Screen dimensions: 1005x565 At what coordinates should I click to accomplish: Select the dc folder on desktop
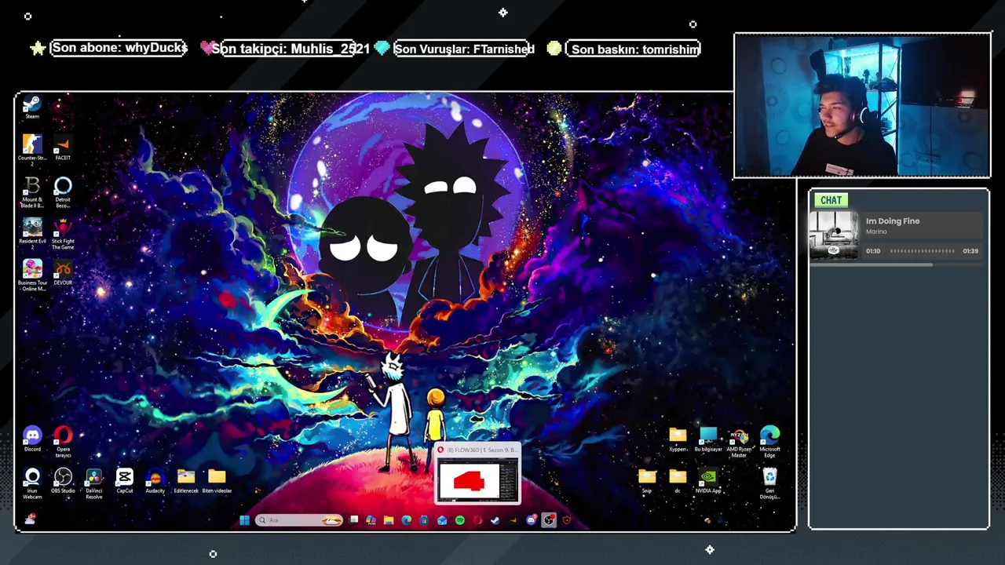point(678,481)
